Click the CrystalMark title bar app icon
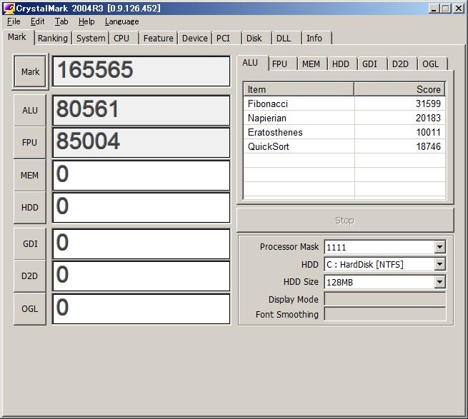 tap(9, 9)
